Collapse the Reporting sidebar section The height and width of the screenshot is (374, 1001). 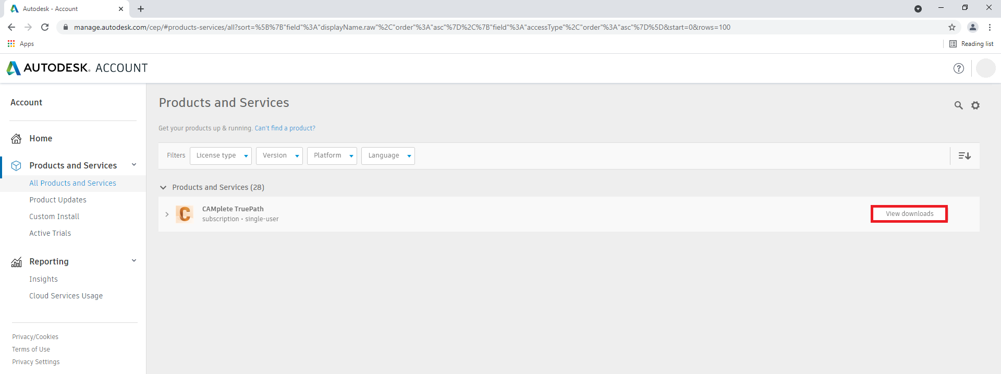click(134, 261)
